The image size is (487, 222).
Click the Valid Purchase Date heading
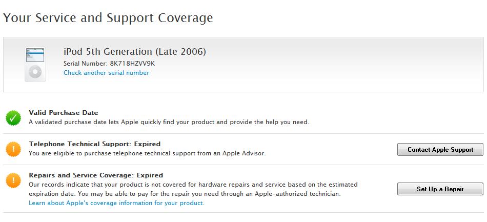coord(63,113)
